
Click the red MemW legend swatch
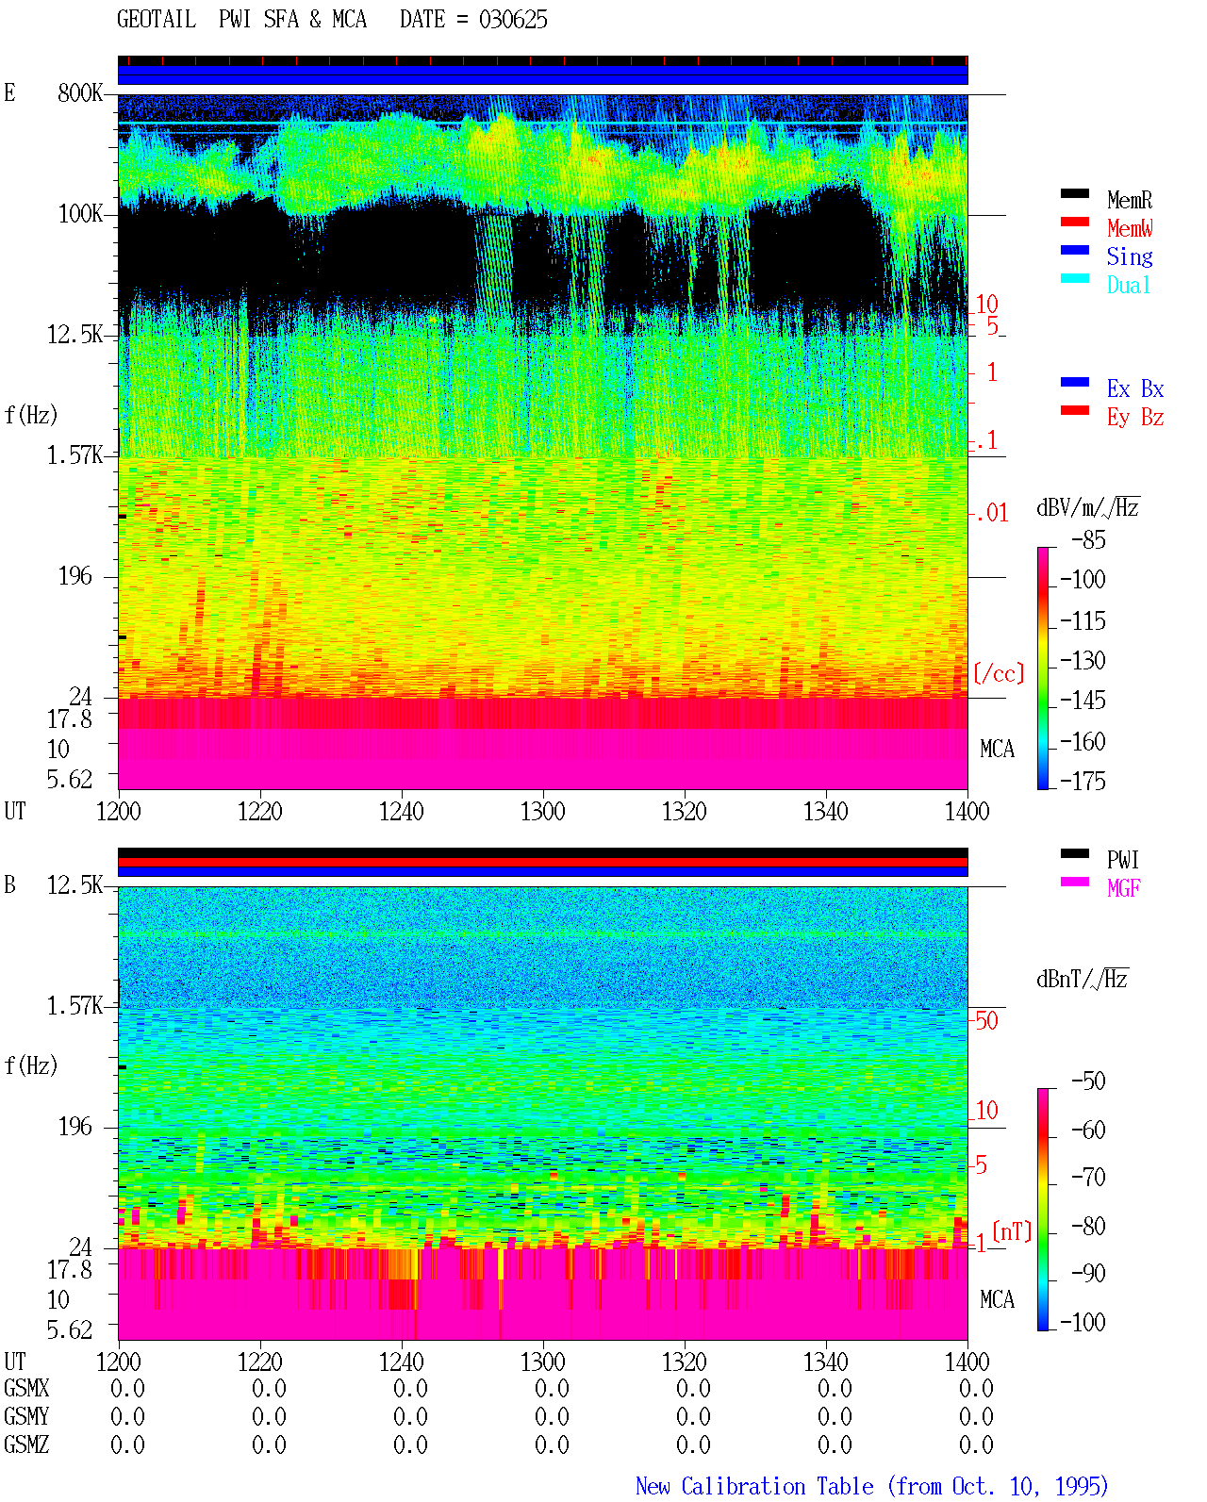point(1075,222)
